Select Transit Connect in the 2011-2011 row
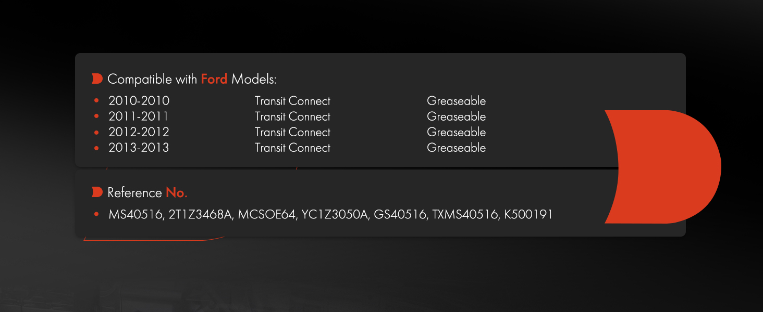Viewport: 763px width, 312px height. pos(292,116)
